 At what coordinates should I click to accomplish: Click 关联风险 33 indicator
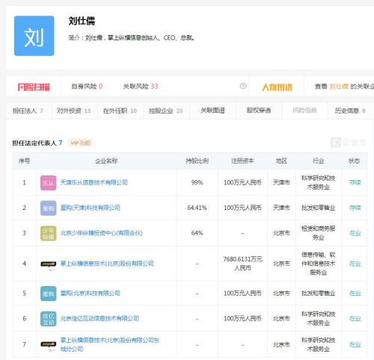point(141,86)
